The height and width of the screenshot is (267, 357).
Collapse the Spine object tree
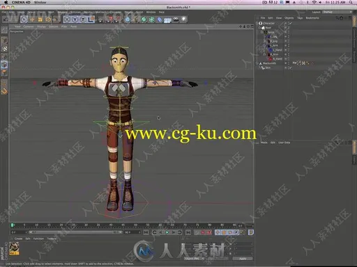[x=262, y=32]
